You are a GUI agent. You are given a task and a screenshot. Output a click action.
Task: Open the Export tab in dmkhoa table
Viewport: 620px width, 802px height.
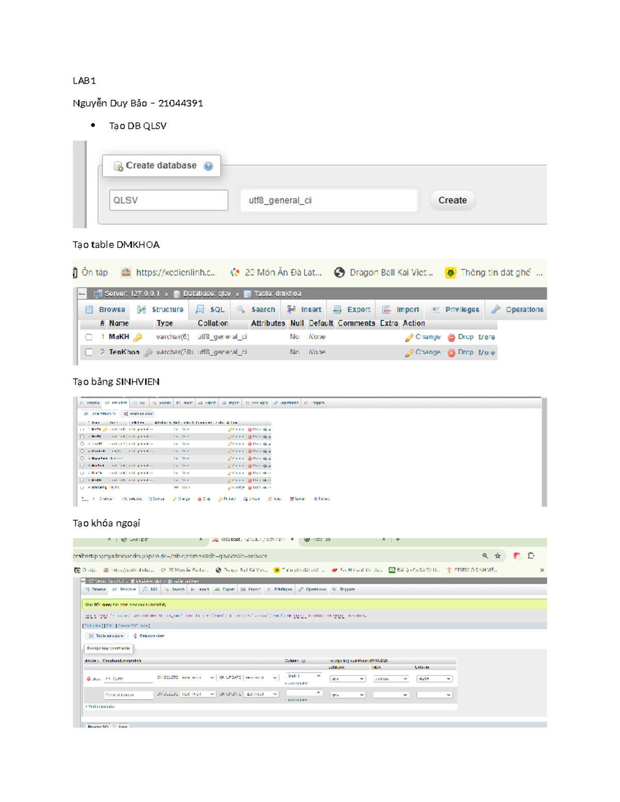[x=352, y=309]
